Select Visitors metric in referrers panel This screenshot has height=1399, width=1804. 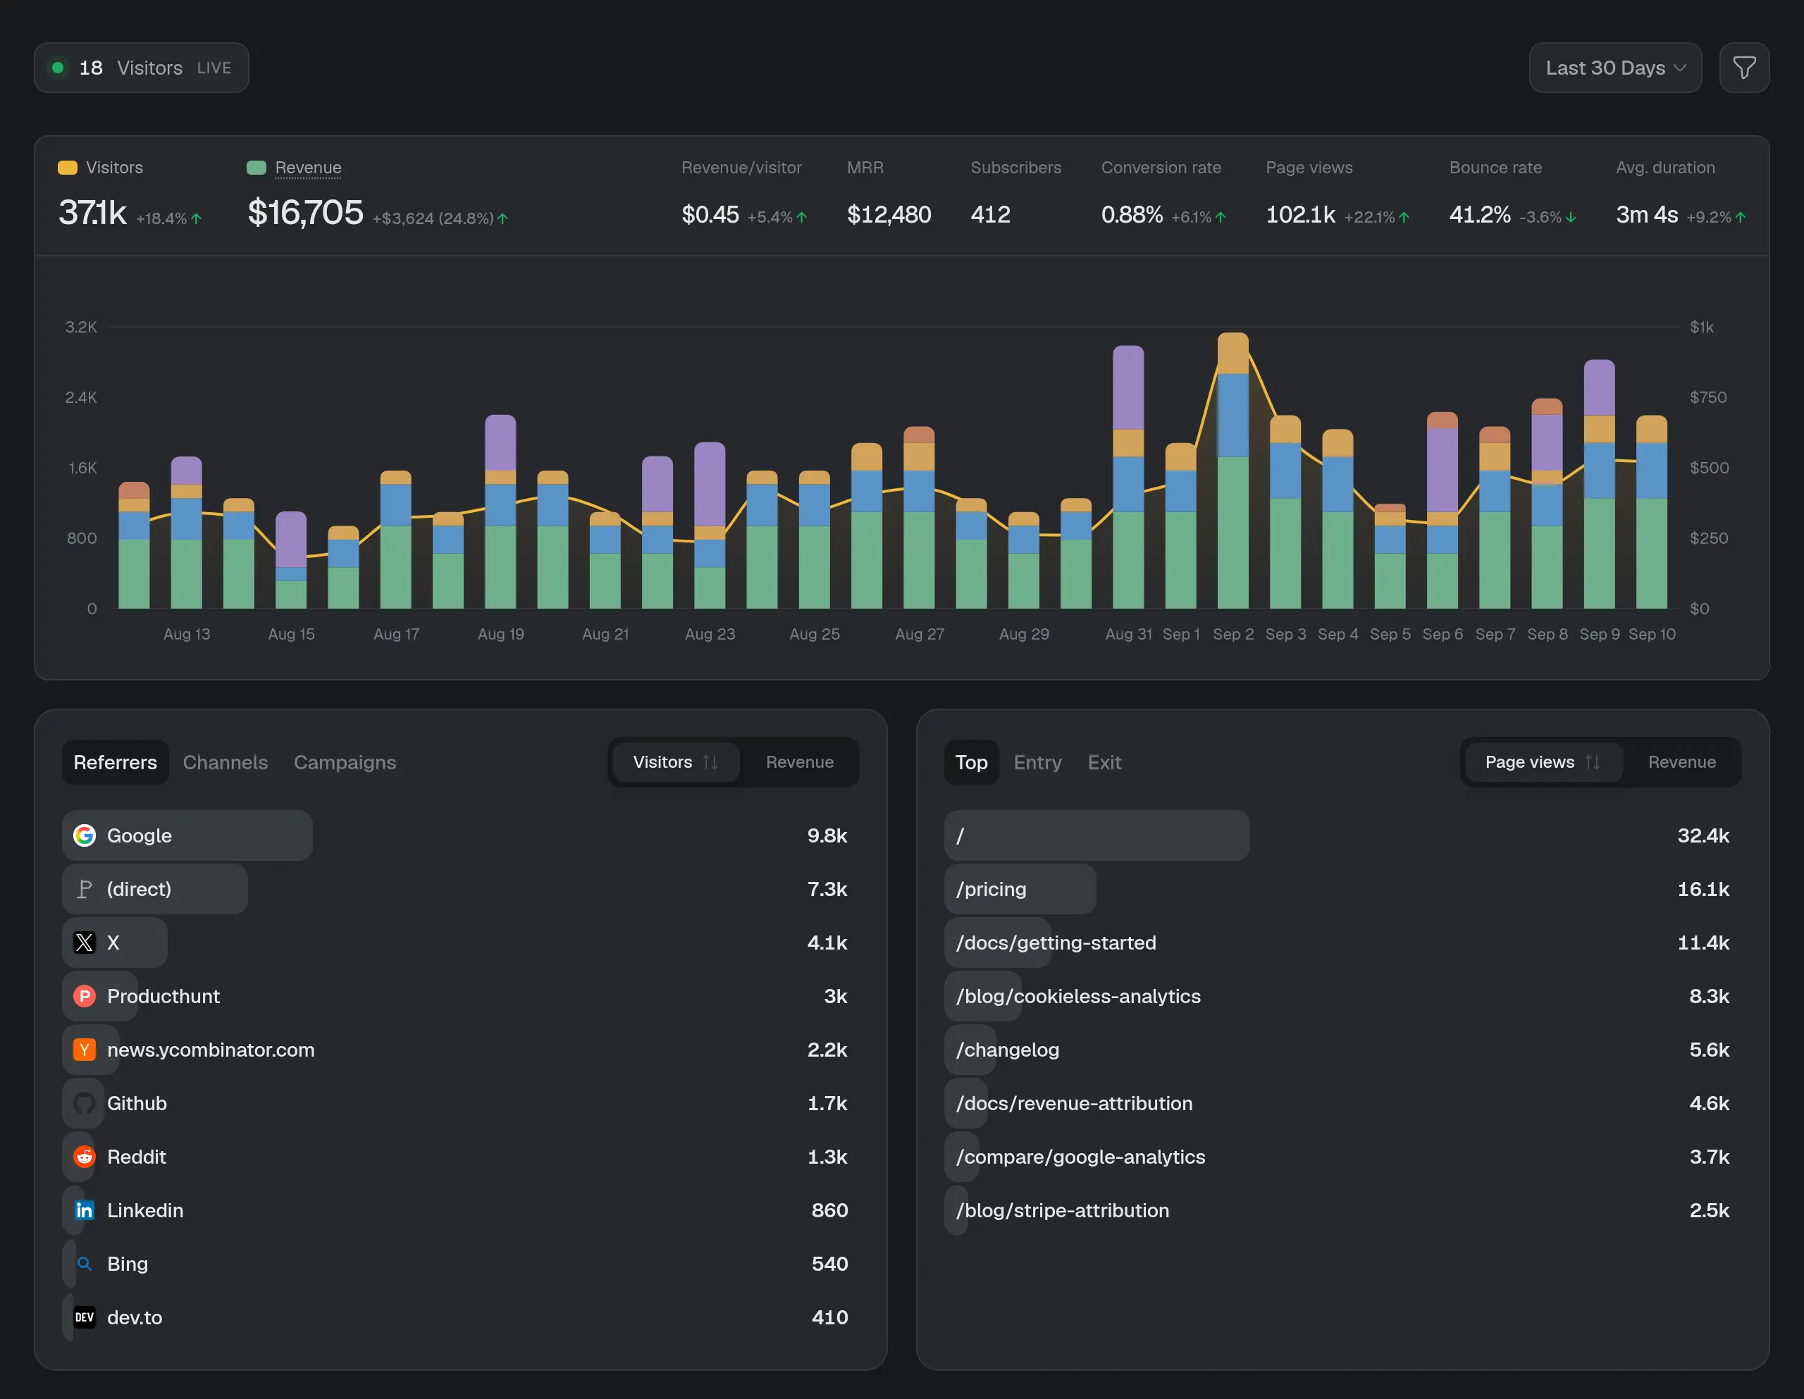pyautogui.click(x=676, y=762)
